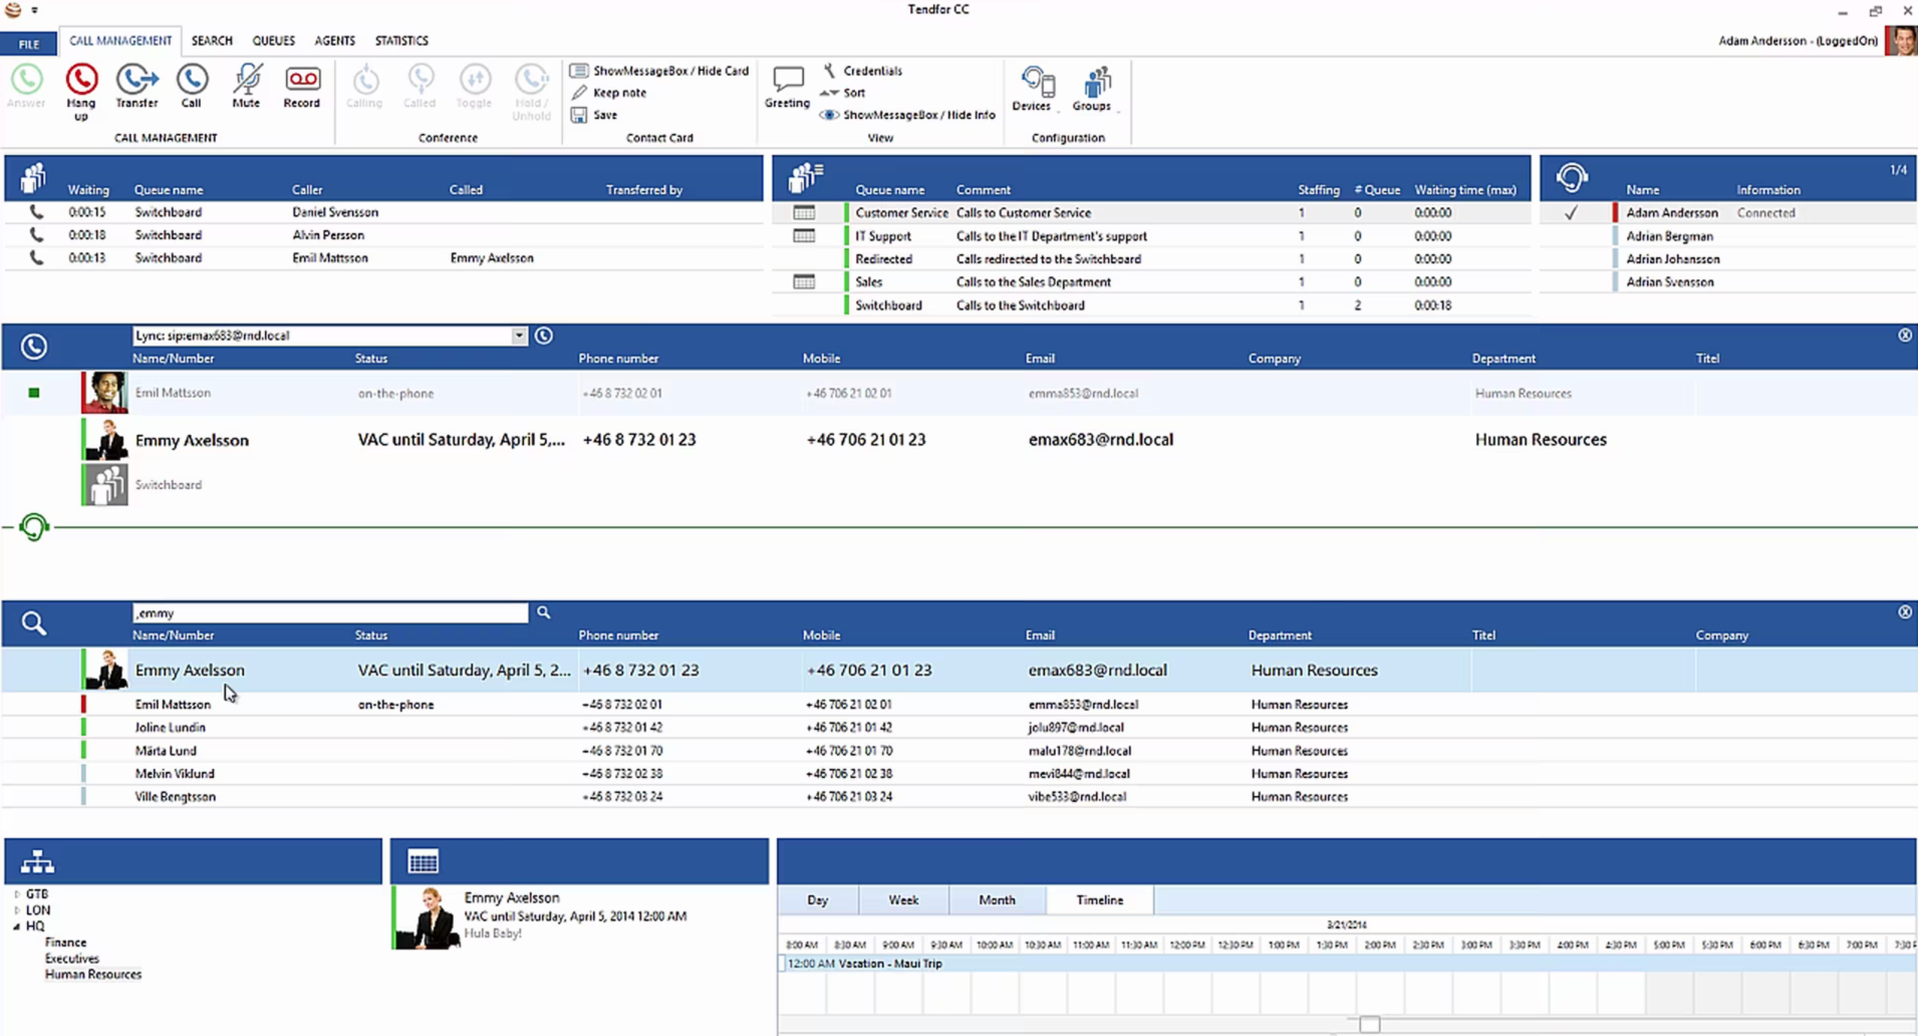Toggle ShowMessageBox / Hide Card option

click(660, 71)
